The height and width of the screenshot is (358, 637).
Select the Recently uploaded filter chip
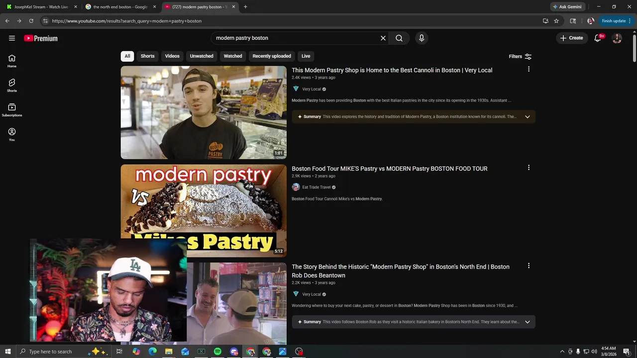click(x=272, y=56)
